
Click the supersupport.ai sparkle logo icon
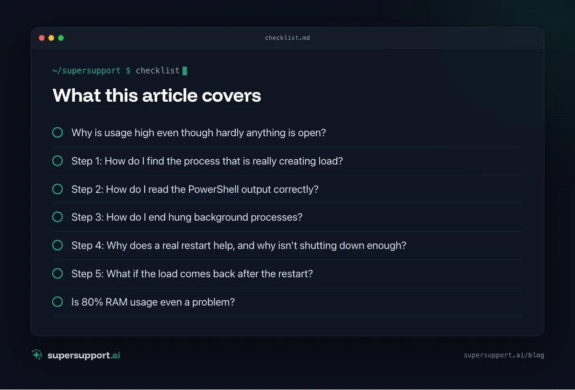(x=37, y=355)
